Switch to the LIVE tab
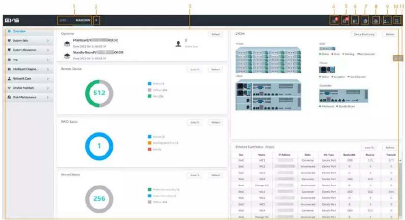405x220 pixels. [x=63, y=20]
